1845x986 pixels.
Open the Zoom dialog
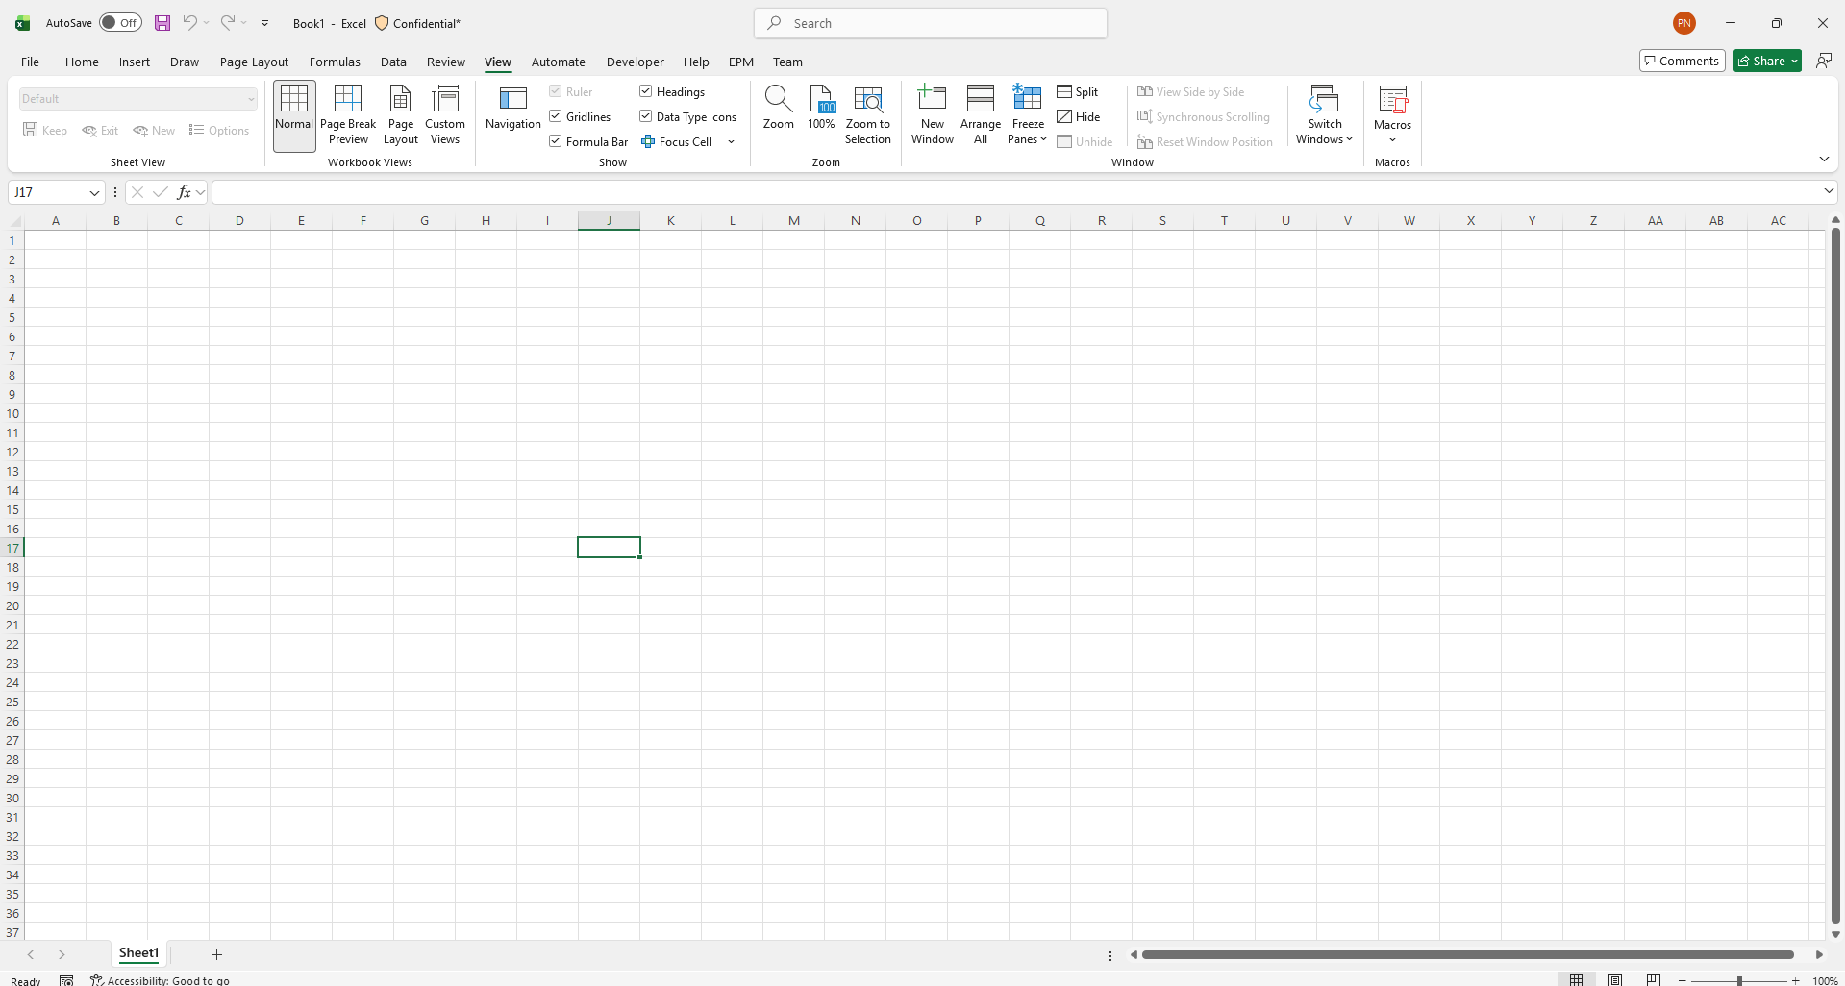[x=778, y=108]
